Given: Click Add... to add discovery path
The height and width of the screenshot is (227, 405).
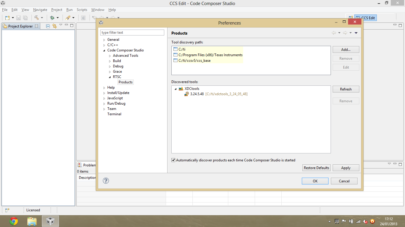Looking at the screenshot, I should (346, 50).
